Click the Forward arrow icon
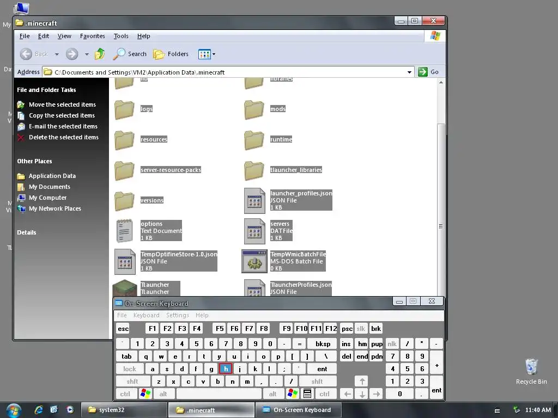The width and height of the screenshot is (558, 418). [72, 54]
